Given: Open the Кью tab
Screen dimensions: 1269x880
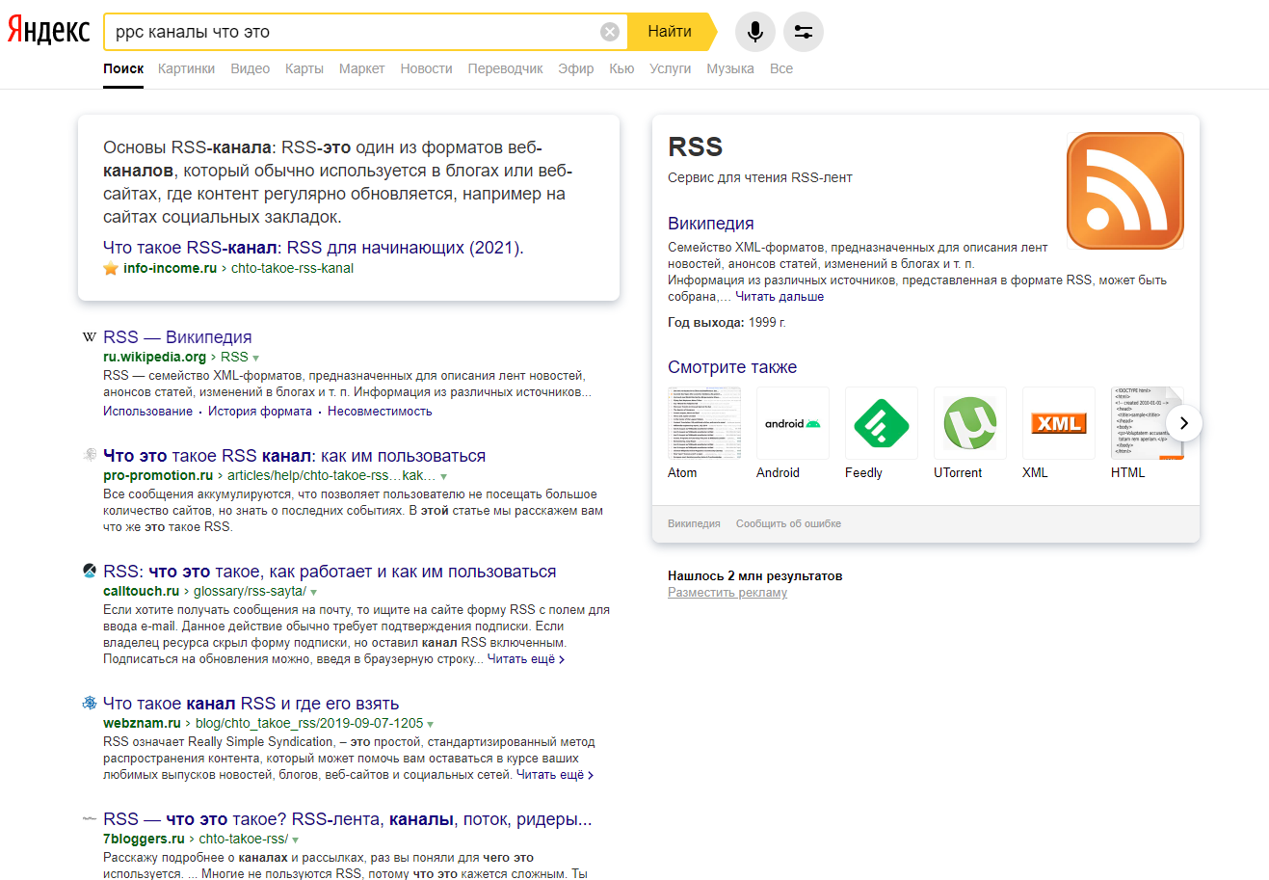Looking at the screenshot, I should point(621,68).
